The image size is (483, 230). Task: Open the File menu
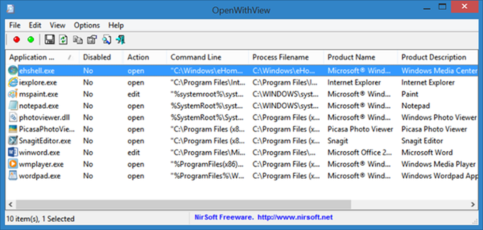(x=14, y=25)
